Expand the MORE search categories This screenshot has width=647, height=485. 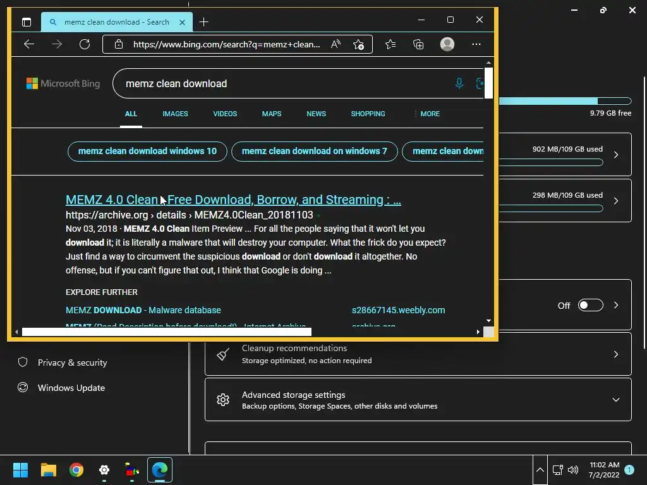click(427, 114)
